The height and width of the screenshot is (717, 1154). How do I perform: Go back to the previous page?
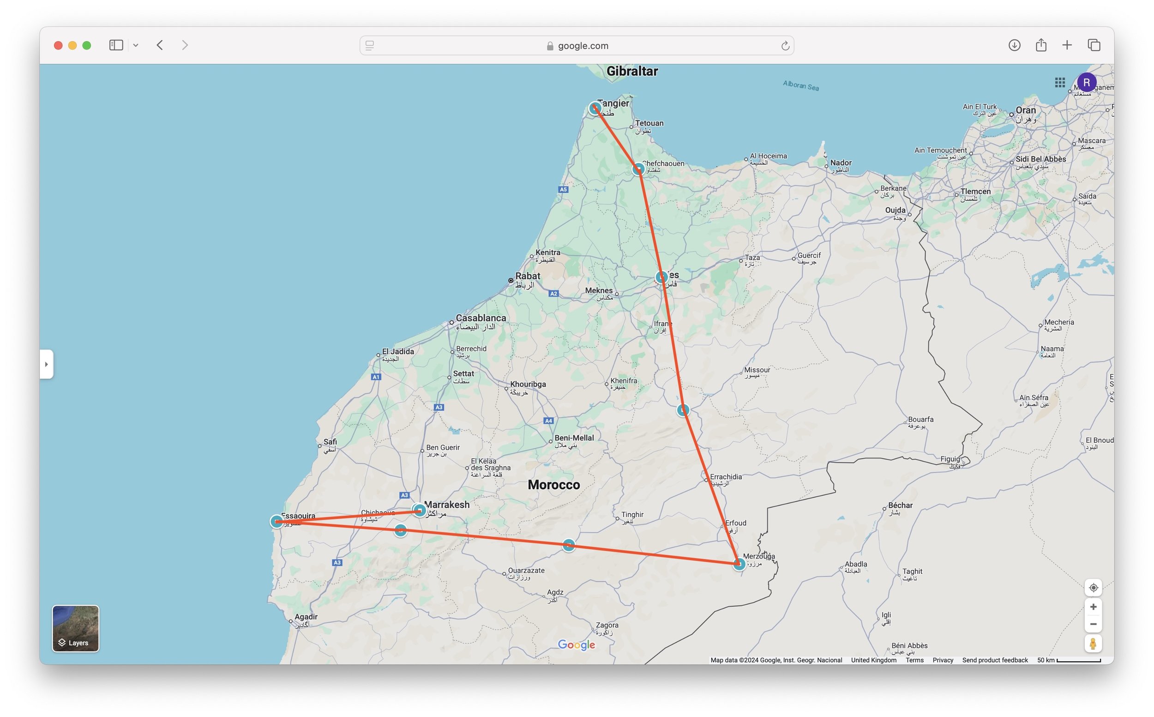pos(160,45)
